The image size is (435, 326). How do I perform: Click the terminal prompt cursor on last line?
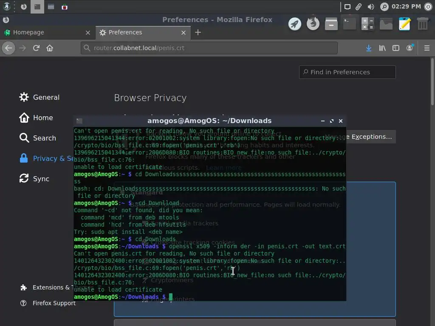171,297
